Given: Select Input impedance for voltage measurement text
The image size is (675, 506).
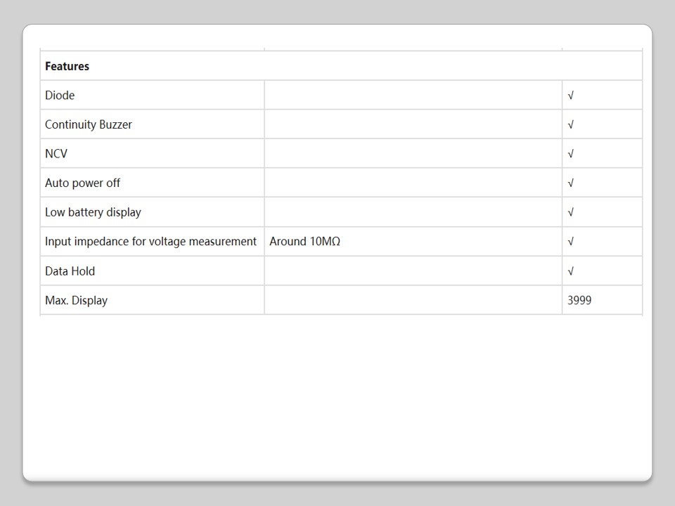Looking at the screenshot, I should click(150, 241).
